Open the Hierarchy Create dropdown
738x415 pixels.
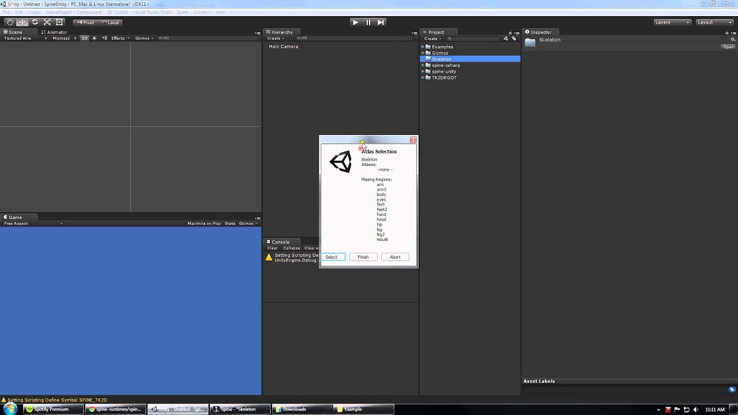tap(275, 39)
